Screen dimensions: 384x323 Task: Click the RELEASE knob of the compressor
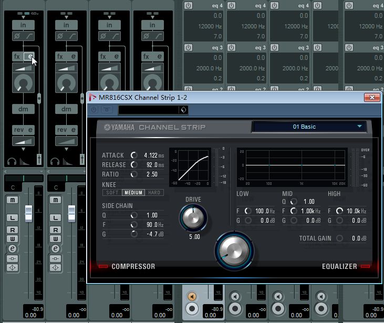pos(134,165)
